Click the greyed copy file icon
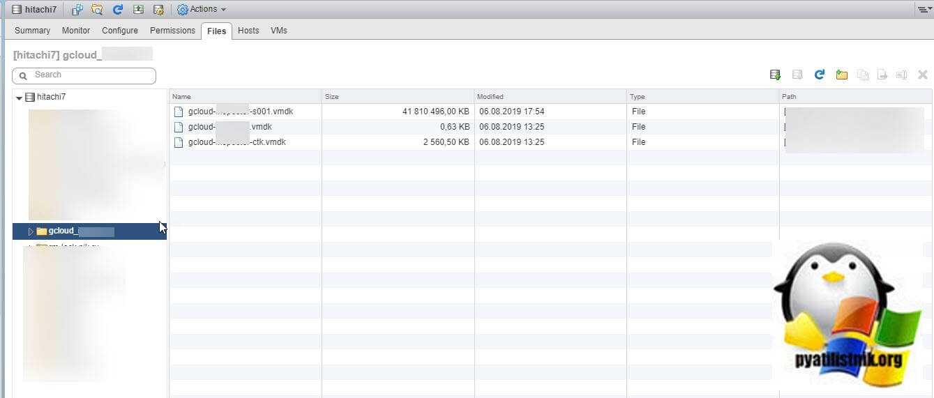 (x=863, y=75)
